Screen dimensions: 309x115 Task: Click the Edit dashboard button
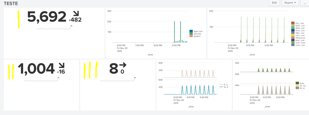tap(274, 3)
